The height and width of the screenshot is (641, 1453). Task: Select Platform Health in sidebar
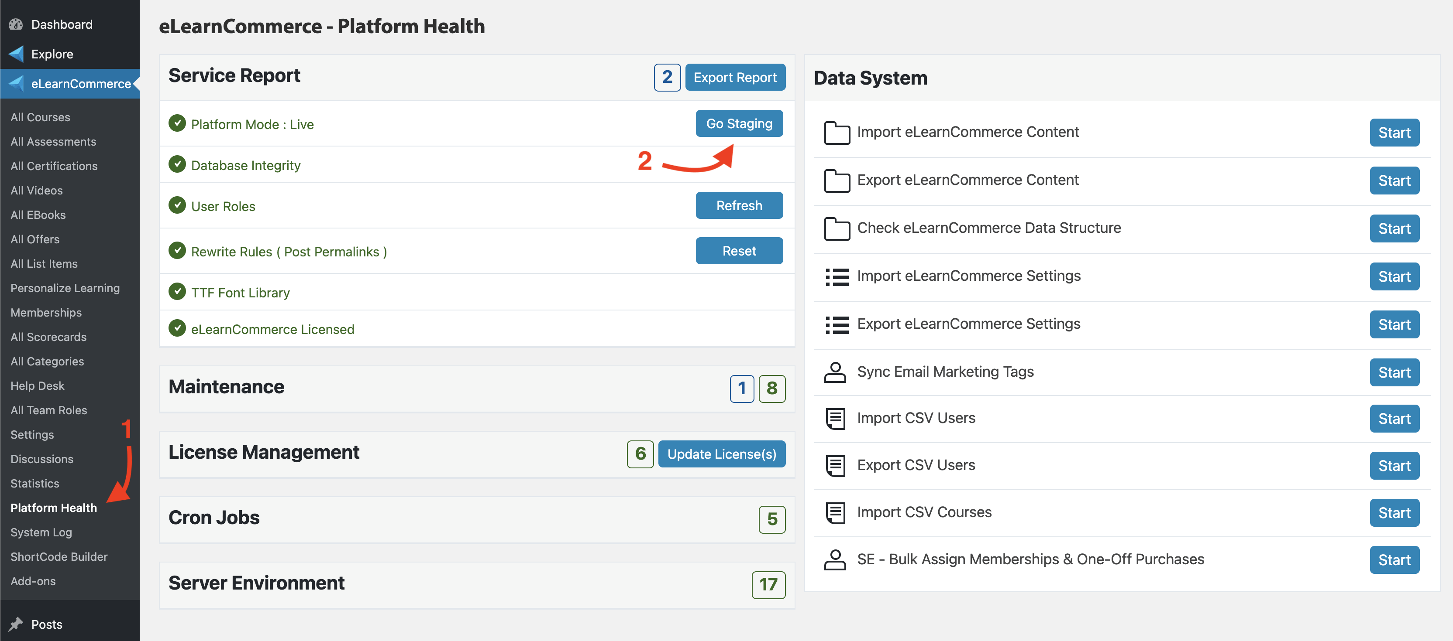(54, 508)
